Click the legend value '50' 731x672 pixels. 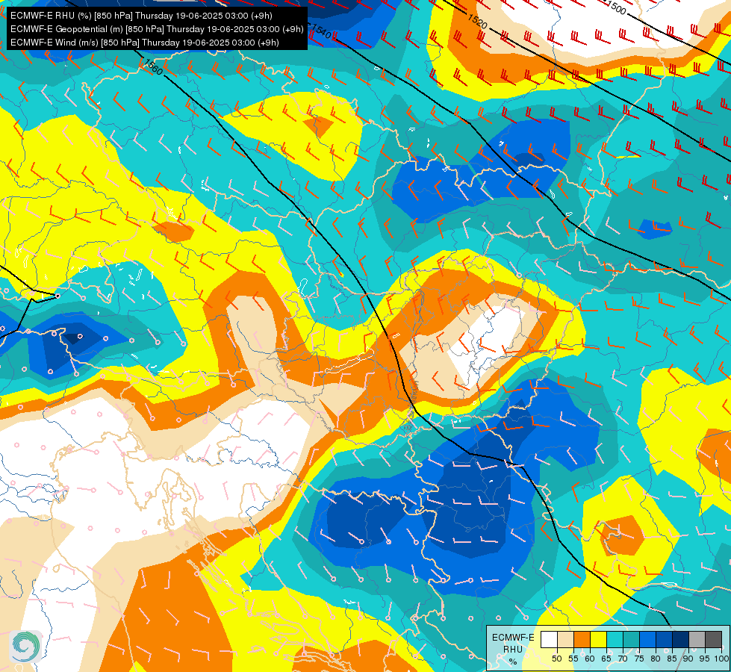click(x=556, y=659)
